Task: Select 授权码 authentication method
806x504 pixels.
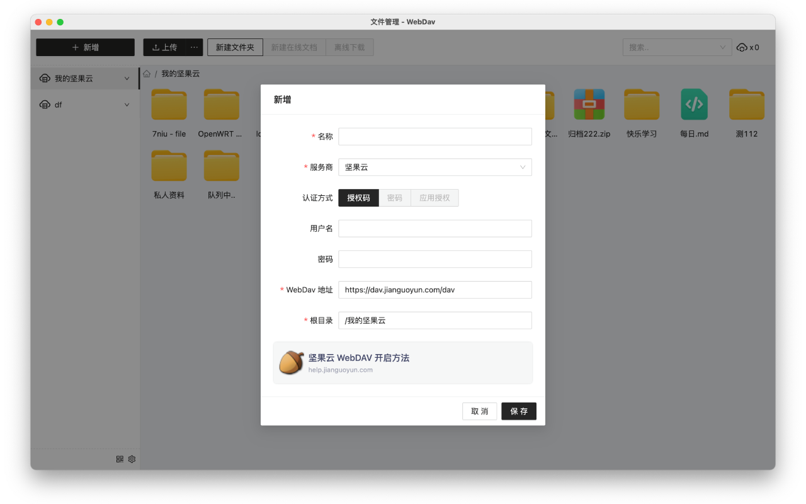Action: 359,198
